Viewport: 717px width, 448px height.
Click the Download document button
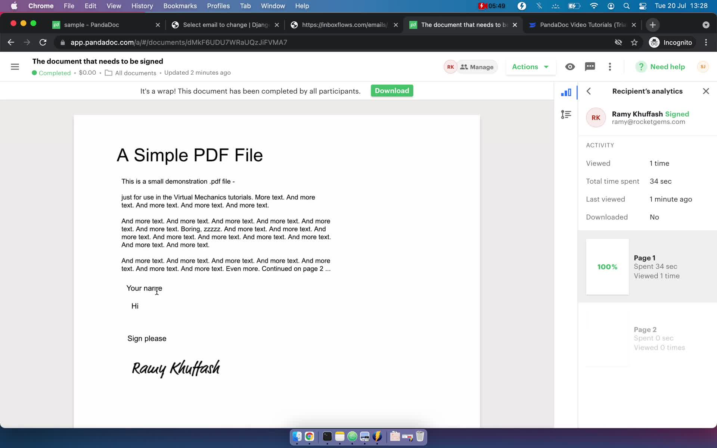pyautogui.click(x=392, y=90)
